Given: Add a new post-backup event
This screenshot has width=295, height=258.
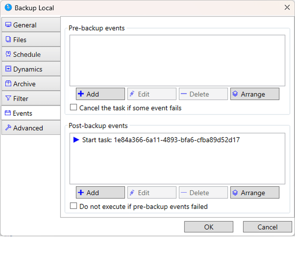Looking at the screenshot, I should 100,192.
